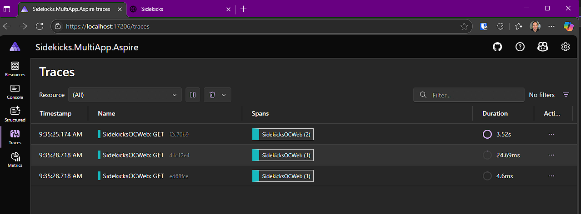Open the Copilot assistant icon in header
This screenshot has height=214, width=581.
pos(543,47)
